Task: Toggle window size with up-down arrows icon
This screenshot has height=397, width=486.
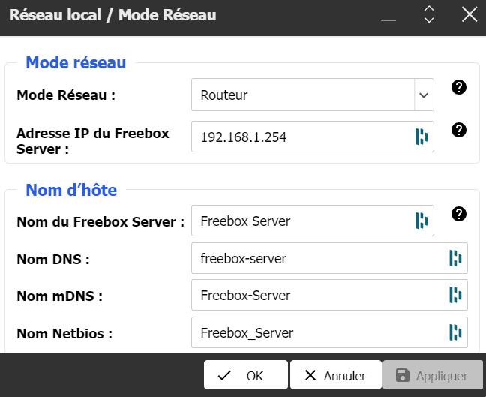Action: pyautogui.click(x=429, y=14)
